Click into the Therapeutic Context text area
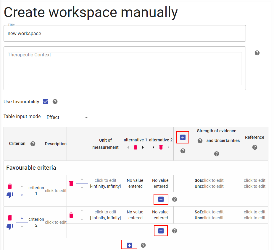The image size is (274, 250). (x=124, y=68)
